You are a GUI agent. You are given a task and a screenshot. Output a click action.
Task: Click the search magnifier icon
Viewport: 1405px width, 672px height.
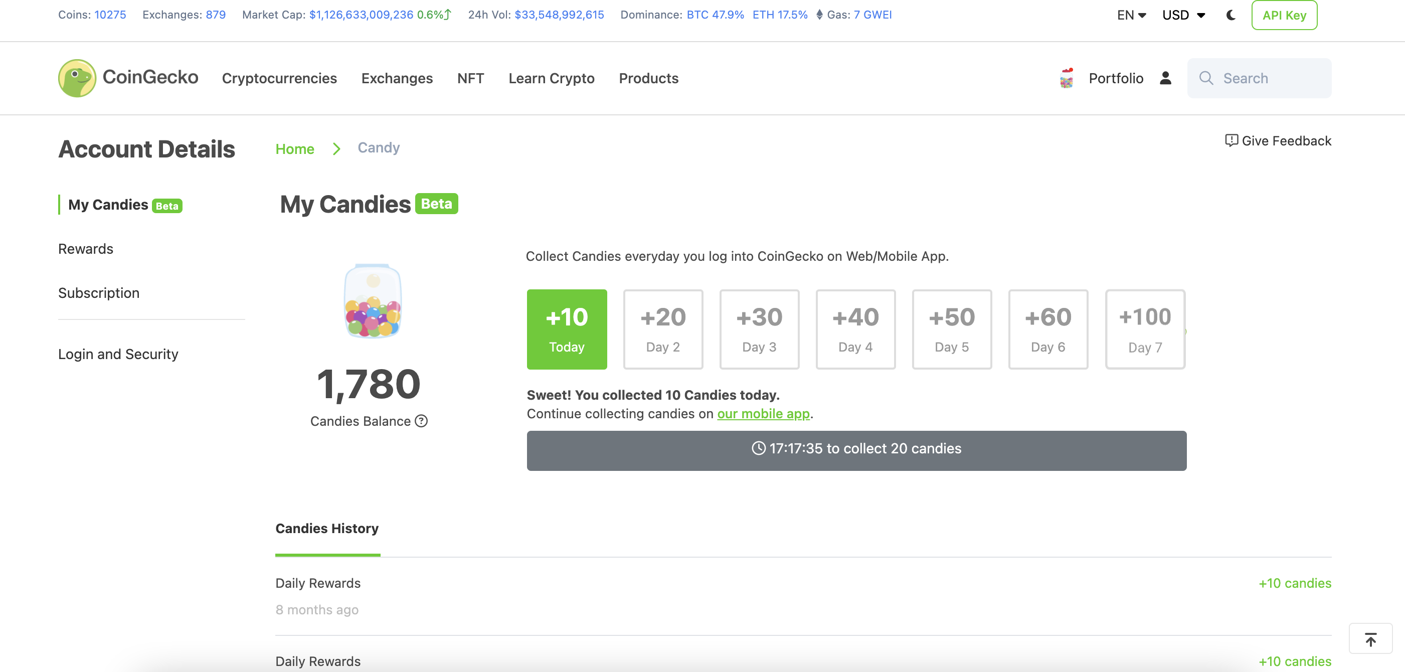point(1206,79)
